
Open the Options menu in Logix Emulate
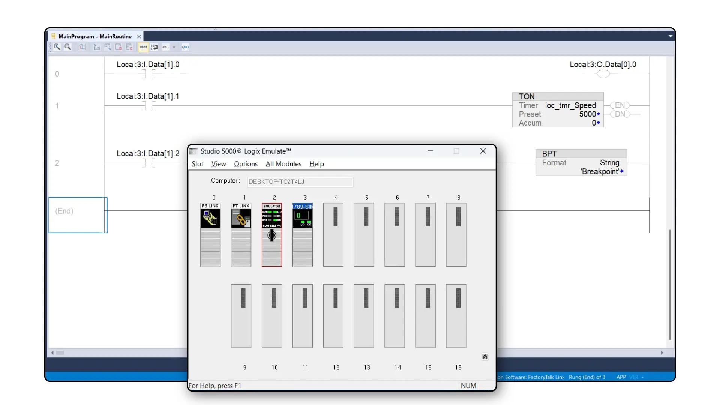tap(246, 164)
